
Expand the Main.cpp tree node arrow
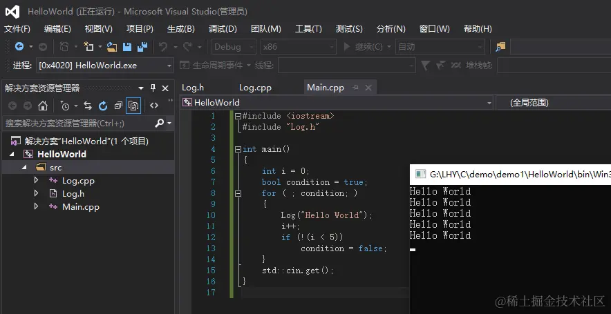click(36, 206)
